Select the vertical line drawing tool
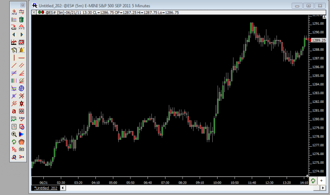 (14, 58)
